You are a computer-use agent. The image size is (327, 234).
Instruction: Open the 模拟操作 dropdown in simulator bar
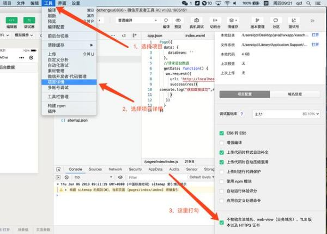tap(24, 35)
